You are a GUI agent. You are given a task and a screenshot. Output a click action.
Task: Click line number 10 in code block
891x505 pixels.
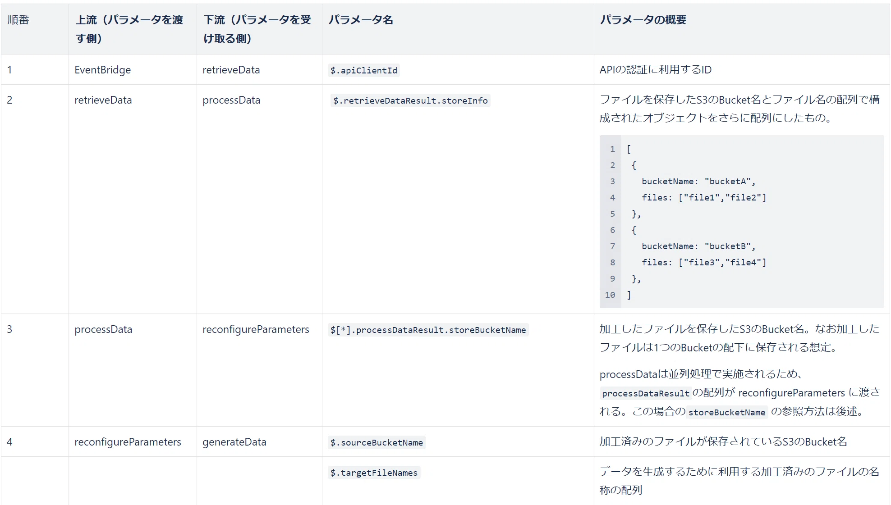coord(610,295)
